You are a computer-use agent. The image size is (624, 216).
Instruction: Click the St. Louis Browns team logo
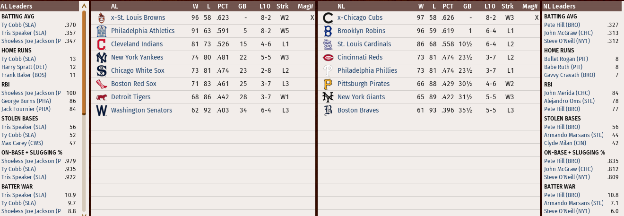tap(101, 18)
